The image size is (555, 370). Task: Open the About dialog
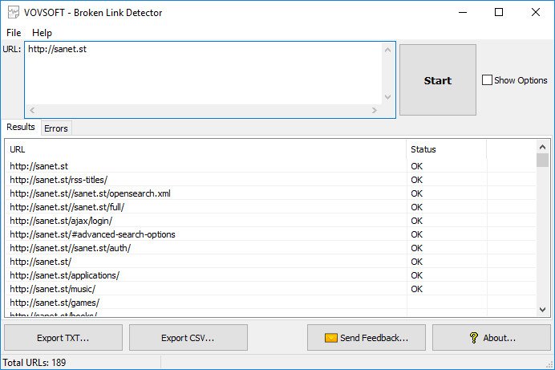point(492,338)
